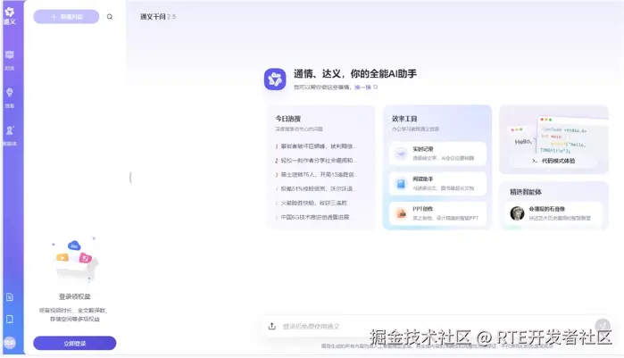The width and height of the screenshot is (624, 358).
Task: Click the bookmark icon in the lower sidebar
Action: (x=10, y=319)
